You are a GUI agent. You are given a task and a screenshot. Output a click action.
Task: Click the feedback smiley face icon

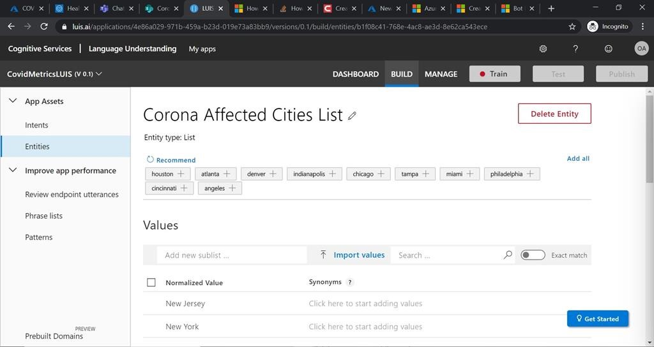(x=609, y=49)
